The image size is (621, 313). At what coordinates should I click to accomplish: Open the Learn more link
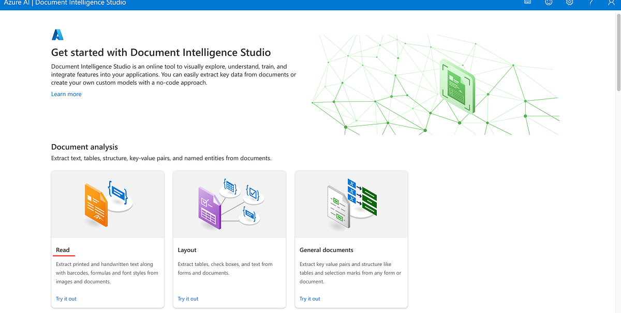66,94
